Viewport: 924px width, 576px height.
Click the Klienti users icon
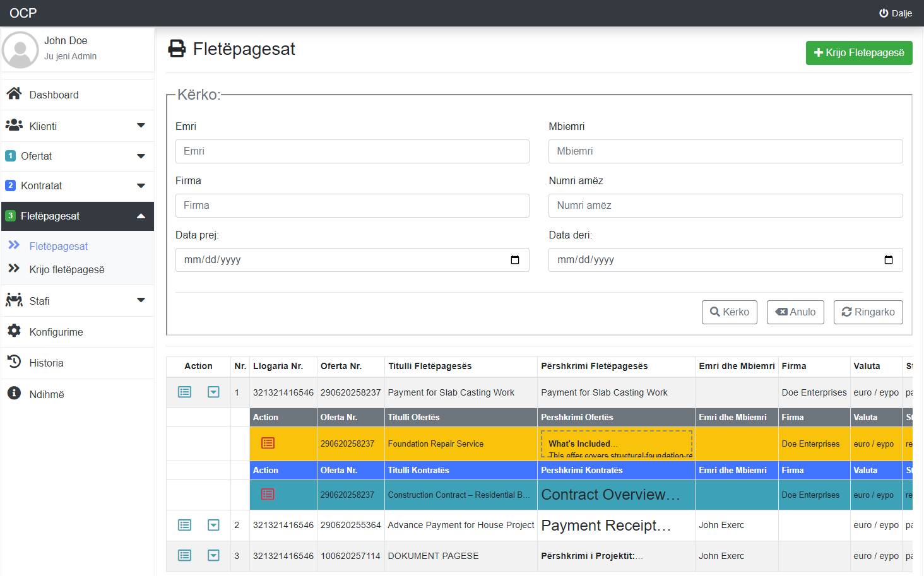click(x=14, y=126)
